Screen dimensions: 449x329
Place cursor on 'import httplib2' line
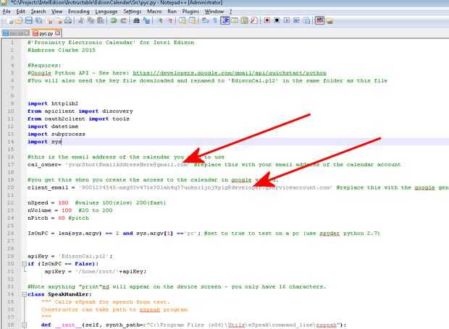(x=53, y=103)
